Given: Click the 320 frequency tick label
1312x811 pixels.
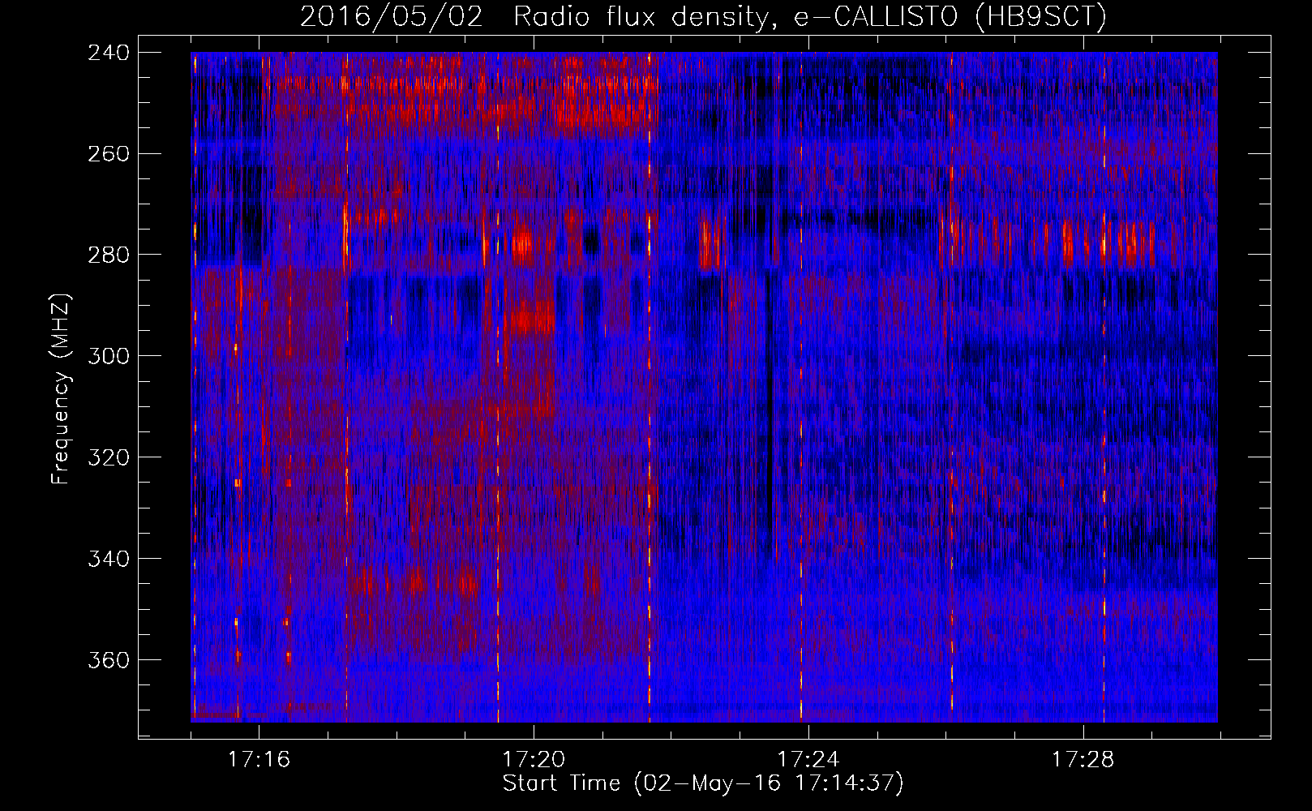Looking at the screenshot, I should pos(109,458).
